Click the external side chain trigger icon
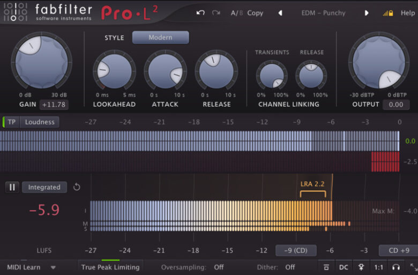Viewport: 418px width, 275px height. (x=361, y=267)
